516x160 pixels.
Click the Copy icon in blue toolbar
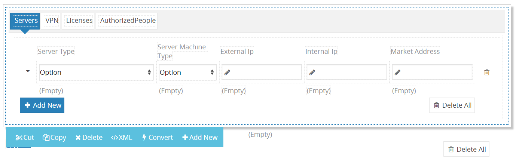[46, 138]
